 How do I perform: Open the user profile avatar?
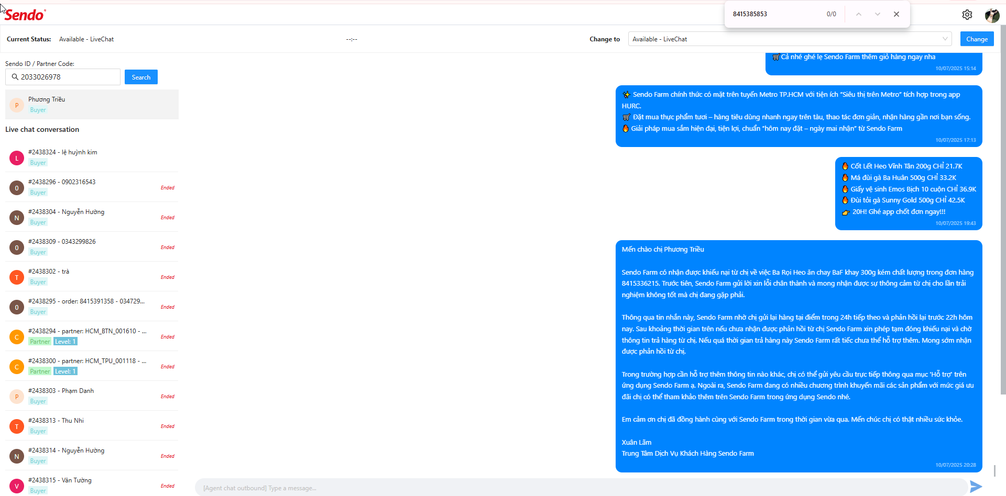[x=992, y=15]
